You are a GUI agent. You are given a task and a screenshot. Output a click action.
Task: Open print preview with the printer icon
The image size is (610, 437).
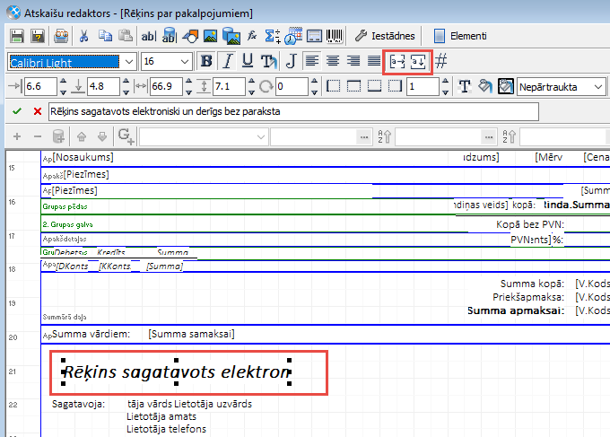tap(62, 36)
